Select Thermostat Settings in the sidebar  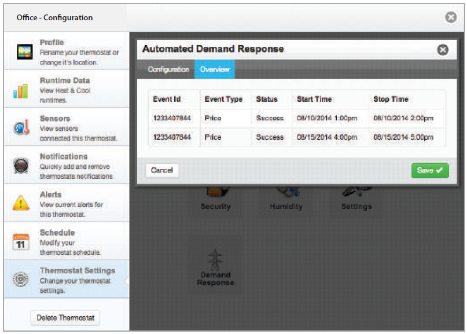pos(67,279)
